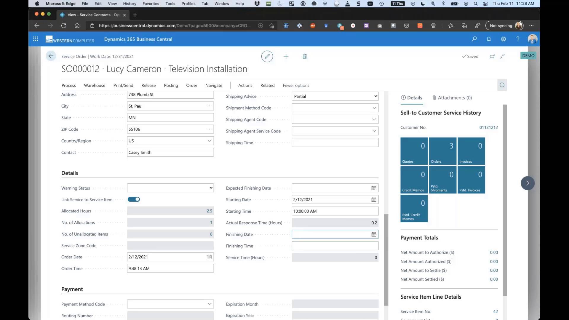Open the Finishing Date calendar picker

pos(374,234)
